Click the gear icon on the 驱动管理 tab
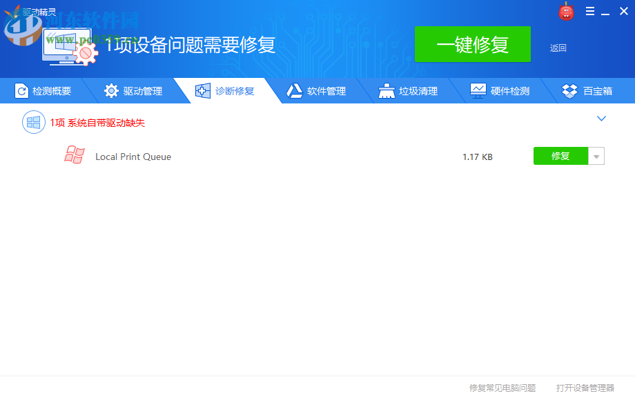The image size is (635, 400). point(110,90)
